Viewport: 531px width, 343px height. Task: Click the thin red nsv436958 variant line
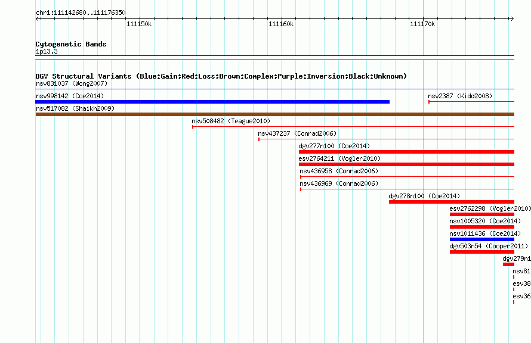407,177
